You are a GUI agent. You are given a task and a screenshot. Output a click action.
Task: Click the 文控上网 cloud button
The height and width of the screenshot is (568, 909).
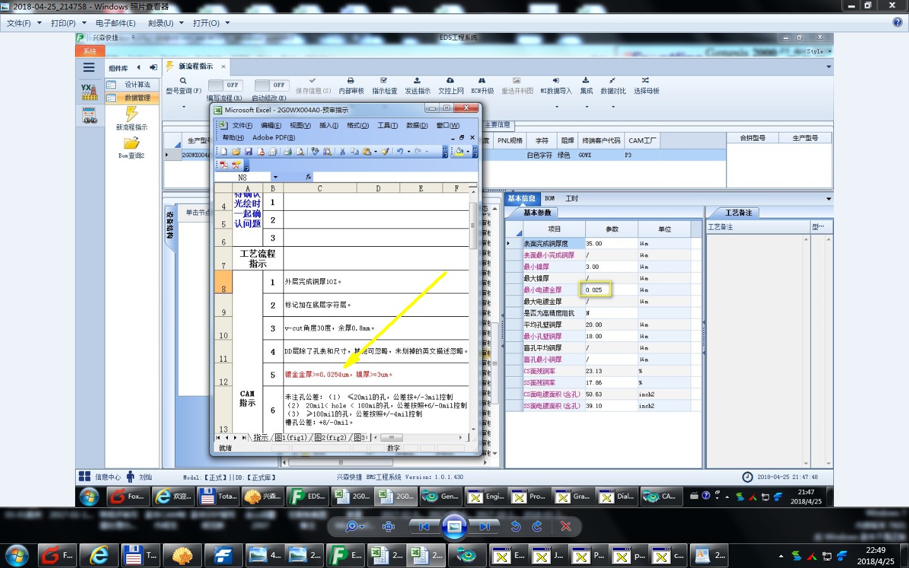(x=451, y=85)
